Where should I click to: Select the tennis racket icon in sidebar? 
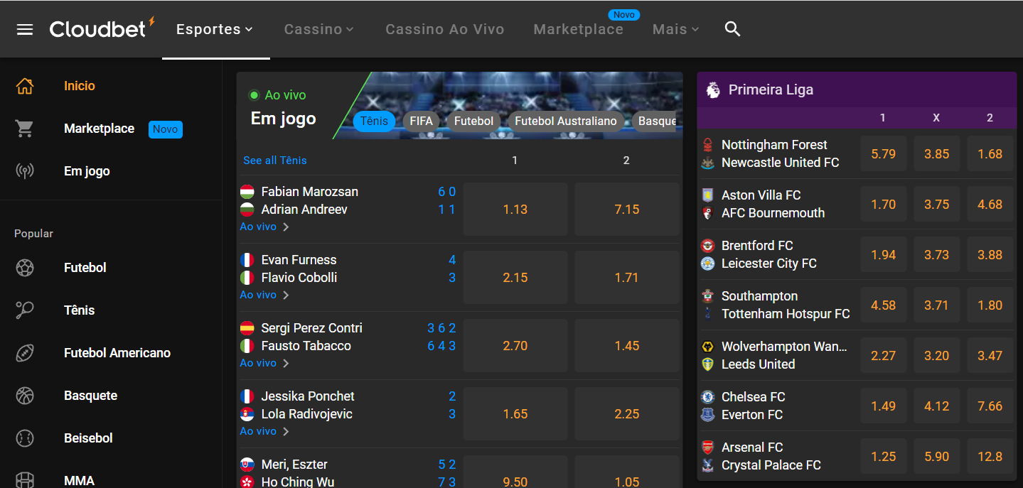point(24,310)
